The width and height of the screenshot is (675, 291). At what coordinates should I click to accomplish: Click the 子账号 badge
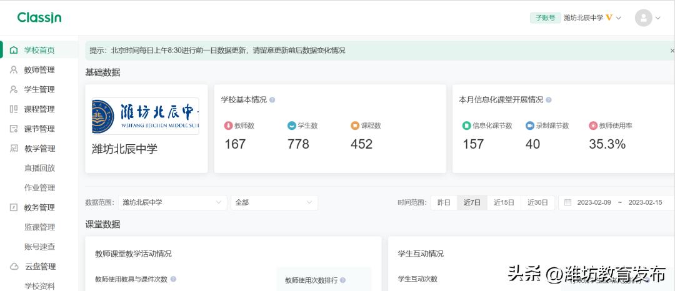click(545, 17)
